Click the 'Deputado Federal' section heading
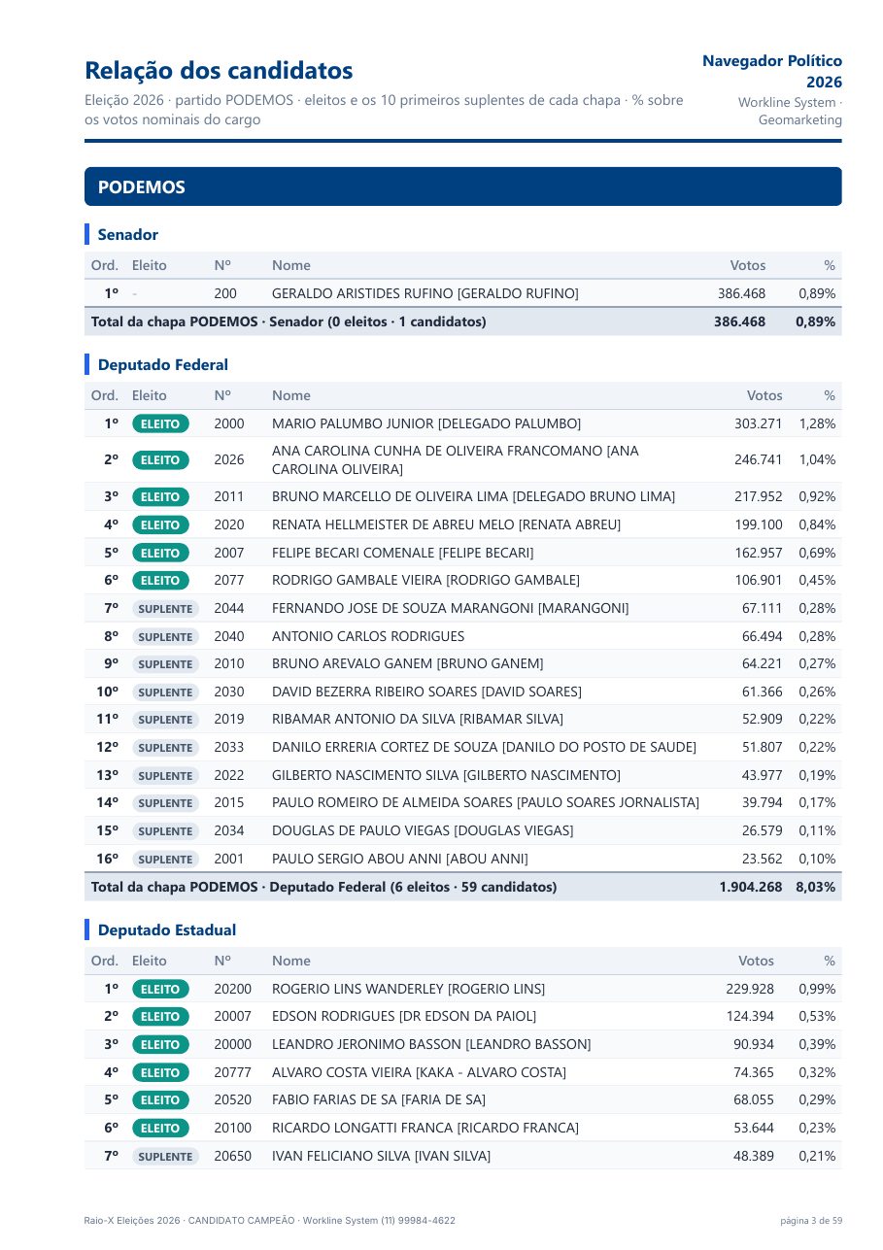This screenshot has height=1250, width=883. click(x=162, y=364)
